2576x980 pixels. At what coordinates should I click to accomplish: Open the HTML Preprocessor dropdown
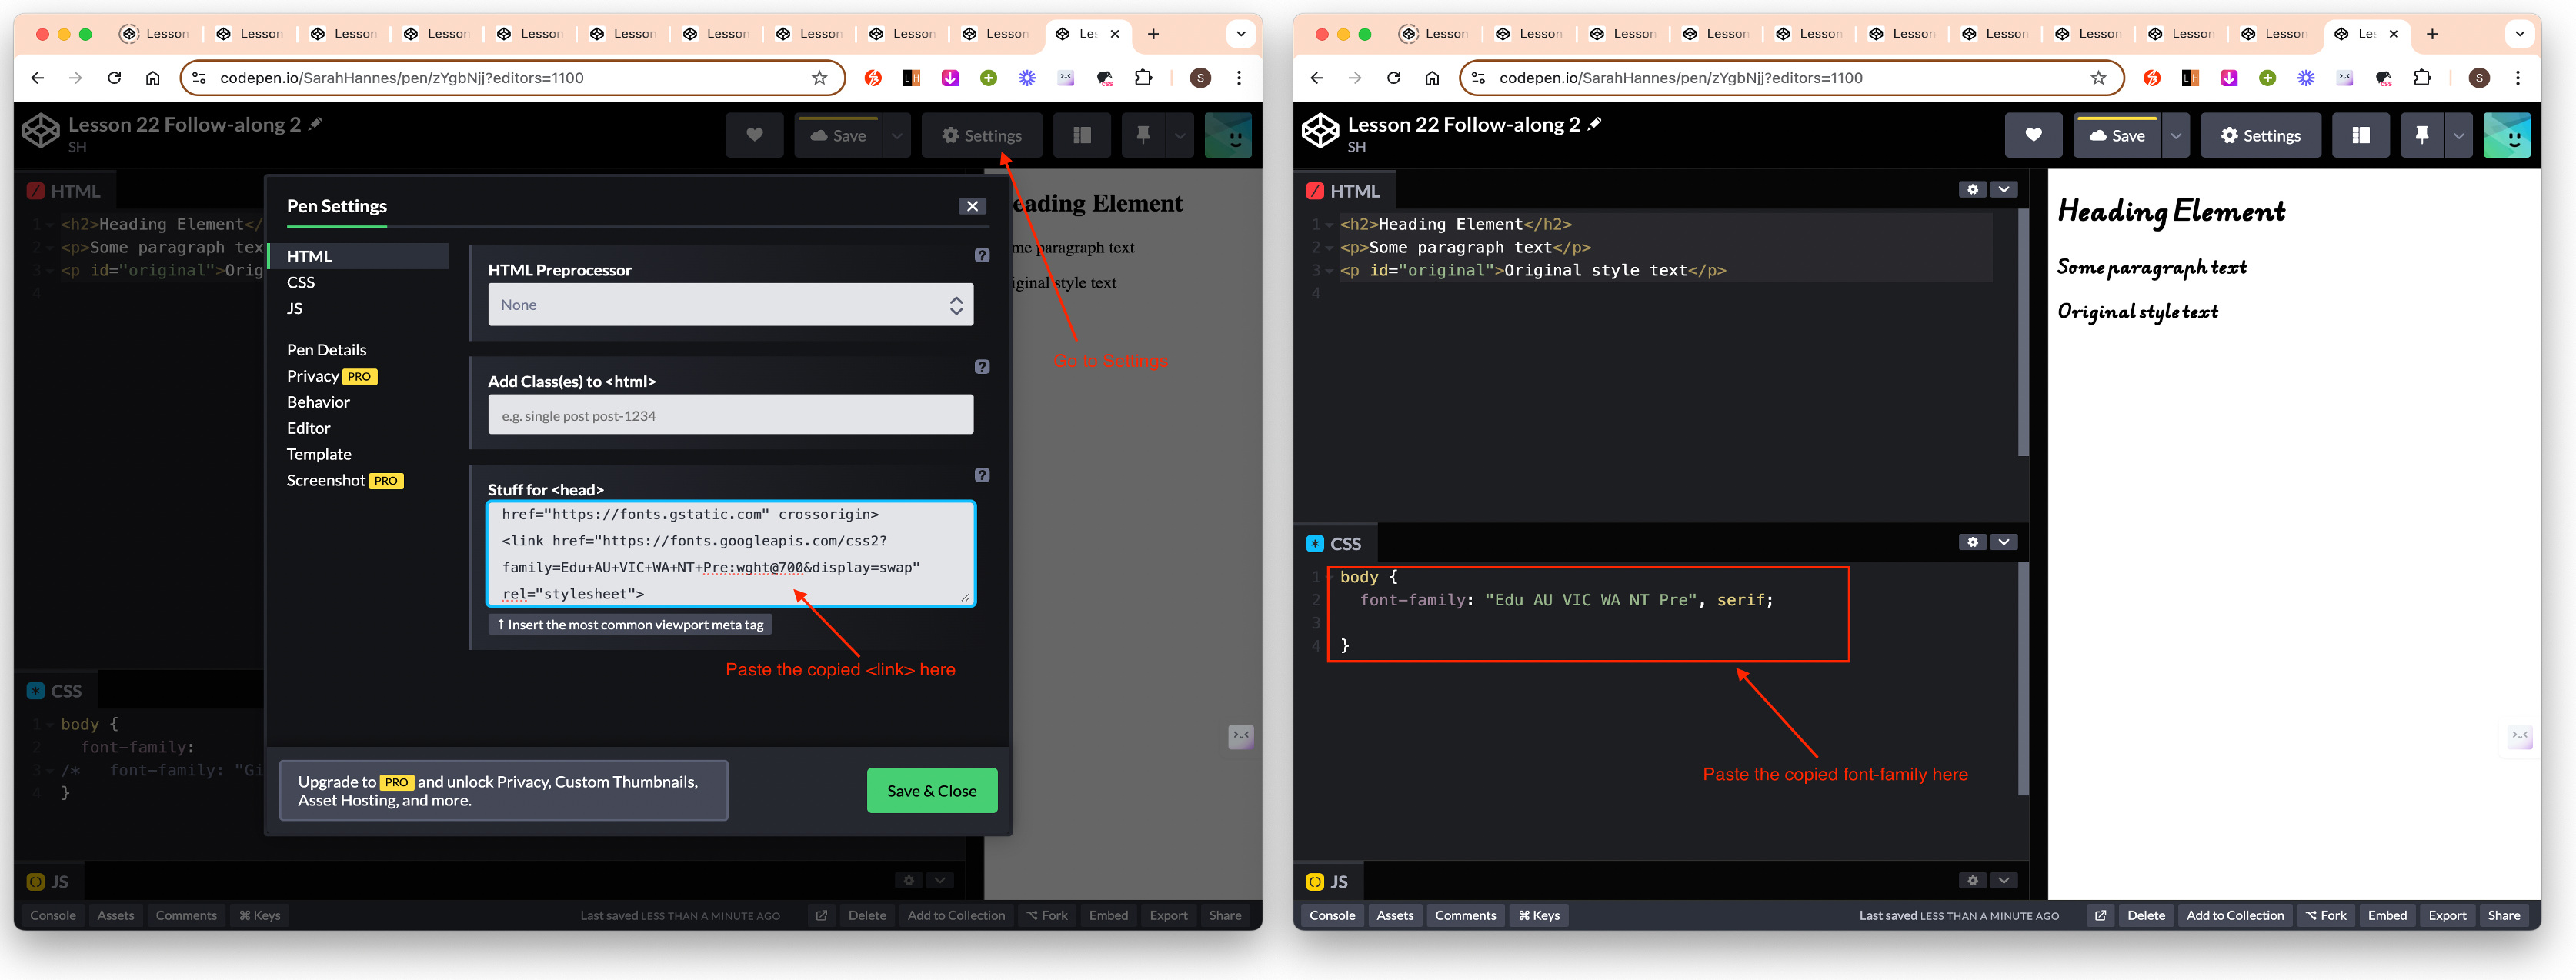click(x=731, y=305)
